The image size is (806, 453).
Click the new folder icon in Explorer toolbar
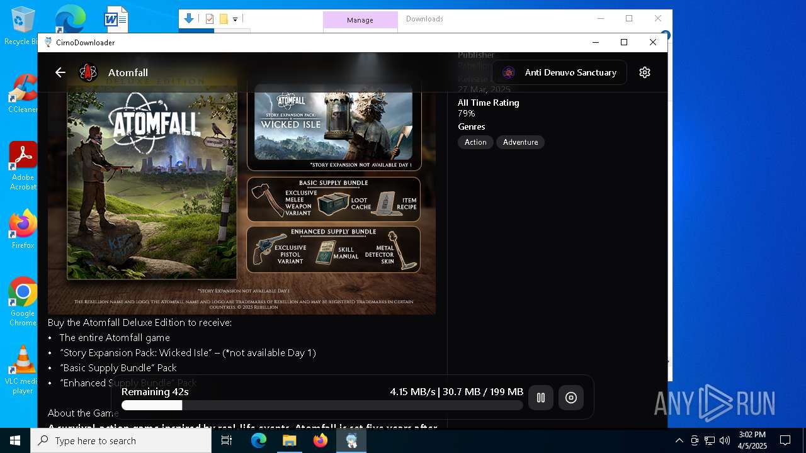click(x=224, y=19)
